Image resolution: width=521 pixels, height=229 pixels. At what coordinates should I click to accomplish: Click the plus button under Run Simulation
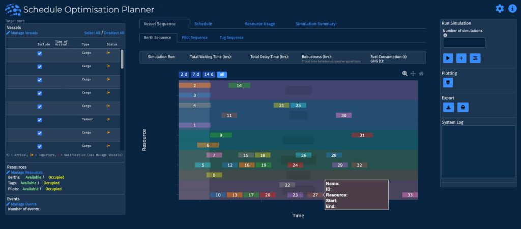(461, 58)
